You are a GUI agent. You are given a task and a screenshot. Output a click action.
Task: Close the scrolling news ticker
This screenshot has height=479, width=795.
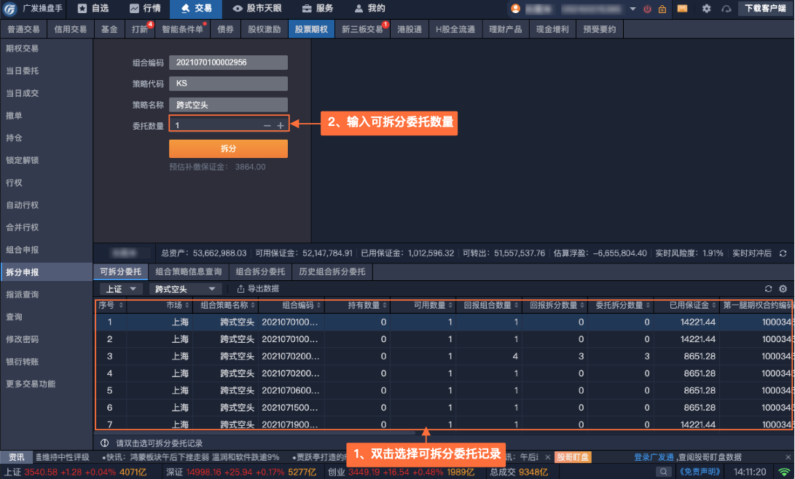click(547, 457)
